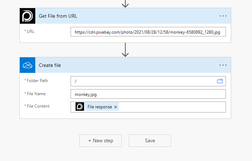Click the File Content label
Viewport: 252px width, 161px height.
pos(38,106)
